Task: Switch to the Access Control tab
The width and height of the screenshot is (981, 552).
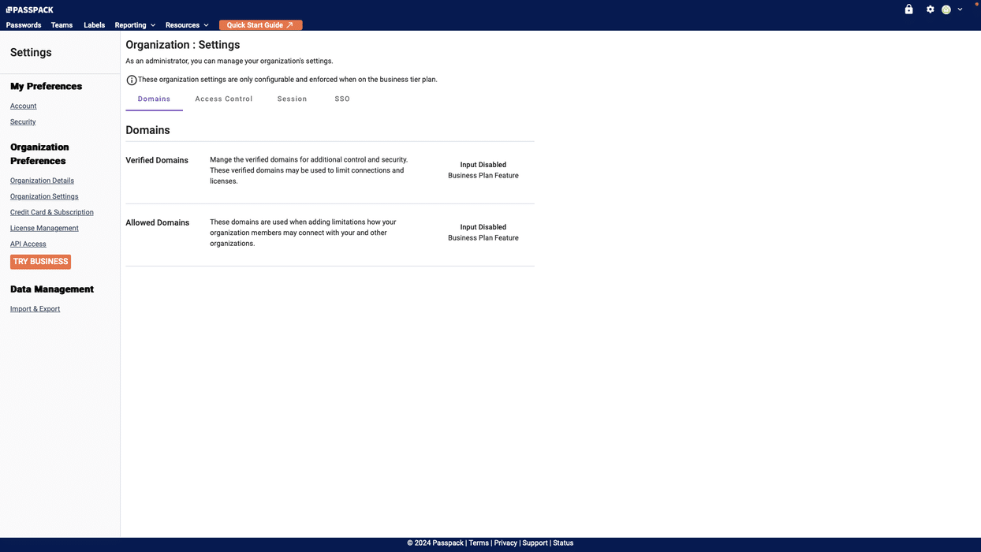Action: coord(224,99)
